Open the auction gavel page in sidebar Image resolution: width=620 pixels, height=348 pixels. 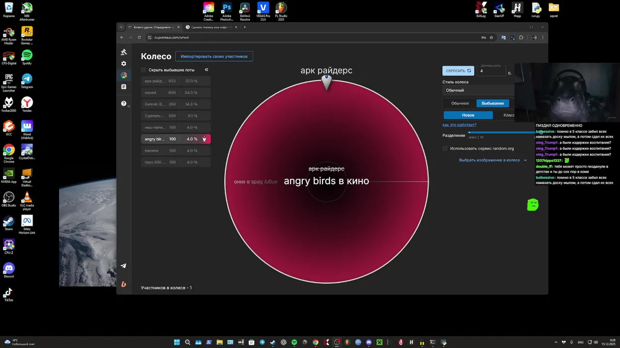coord(124,52)
